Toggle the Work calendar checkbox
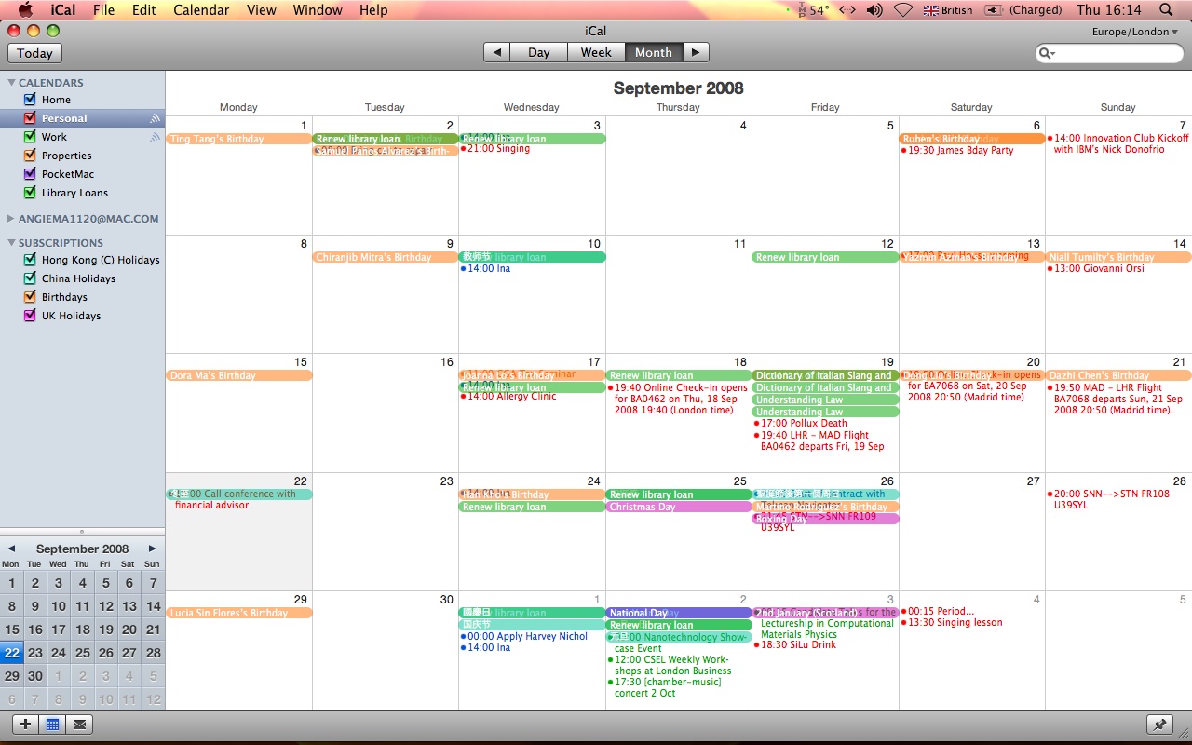This screenshot has width=1192, height=745. pyautogui.click(x=30, y=137)
